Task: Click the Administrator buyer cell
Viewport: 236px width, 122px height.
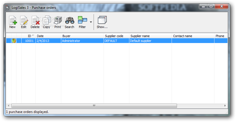Action: [x=82, y=41]
